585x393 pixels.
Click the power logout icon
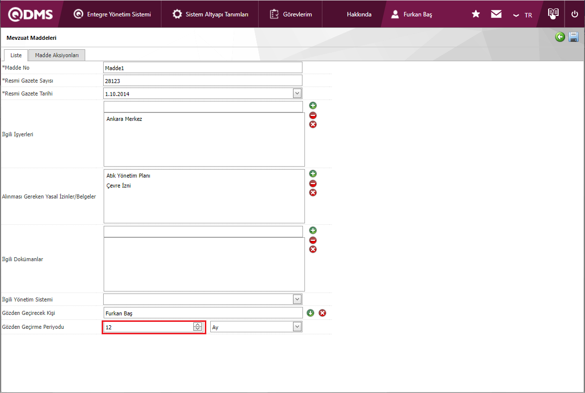[575, 14]
